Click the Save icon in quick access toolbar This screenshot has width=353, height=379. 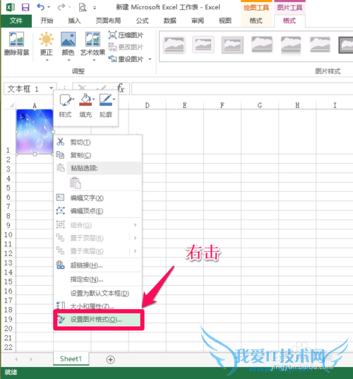click(25, 7)
